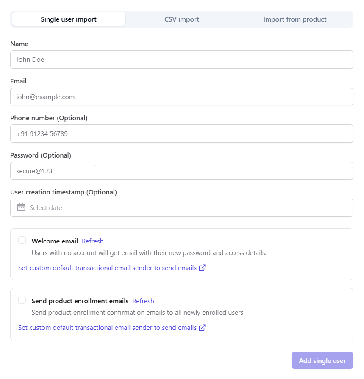Tick the Send product enrollment emails checkbox
The image size is (364, 379).
click(22, 300)
